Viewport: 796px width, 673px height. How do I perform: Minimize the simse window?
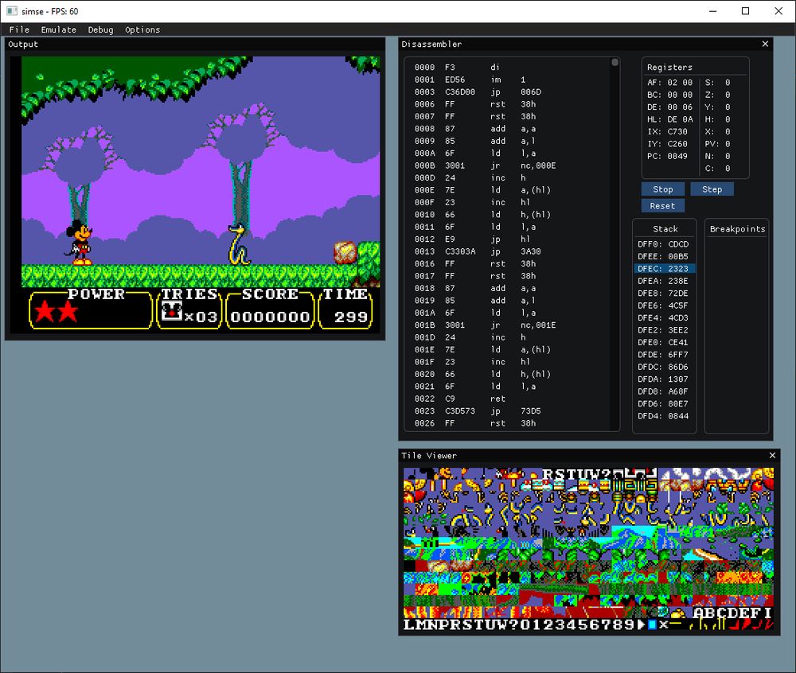click(x=712, y=11)
